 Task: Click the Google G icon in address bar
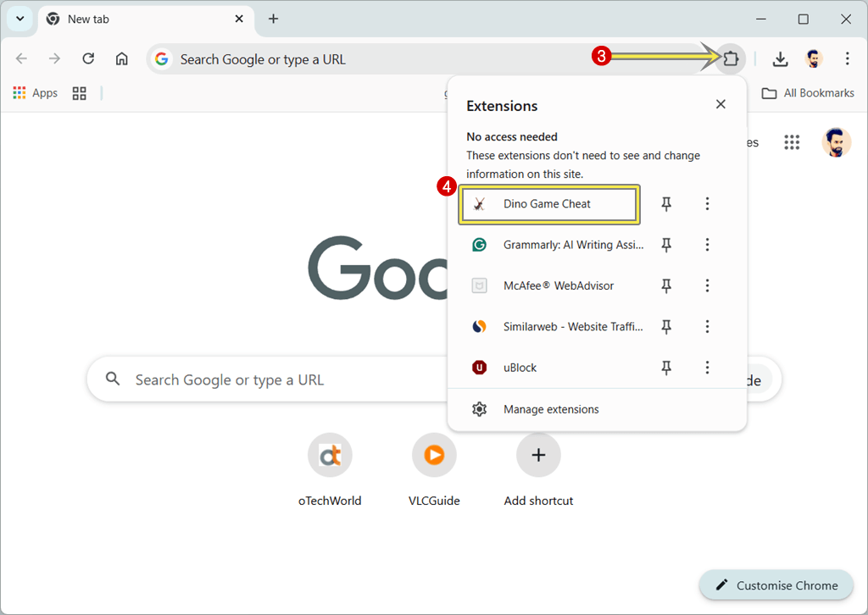162,58
